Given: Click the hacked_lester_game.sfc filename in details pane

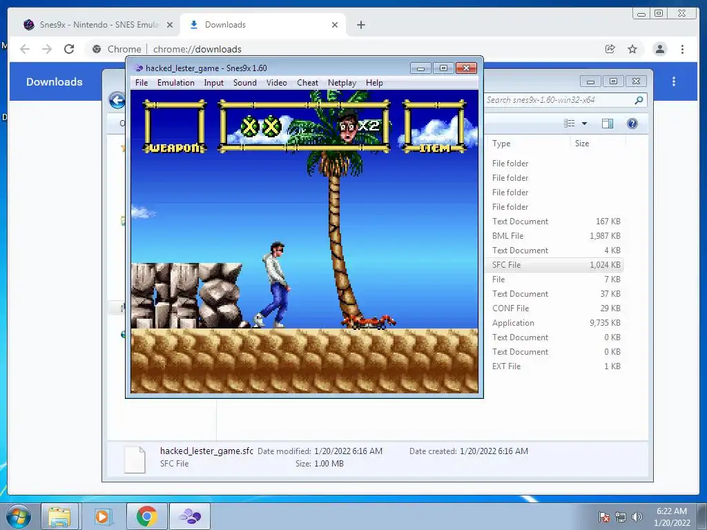Looking at the screenshot, I should [x=206, y=451].
